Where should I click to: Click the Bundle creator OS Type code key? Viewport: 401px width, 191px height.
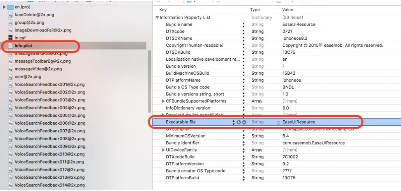coord(196,171)
